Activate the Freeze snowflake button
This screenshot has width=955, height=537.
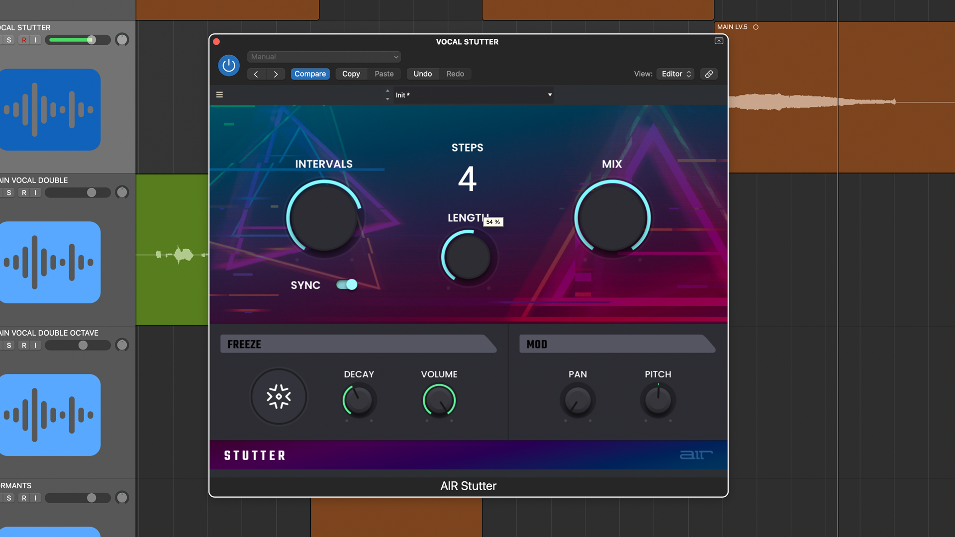[279, 396]
